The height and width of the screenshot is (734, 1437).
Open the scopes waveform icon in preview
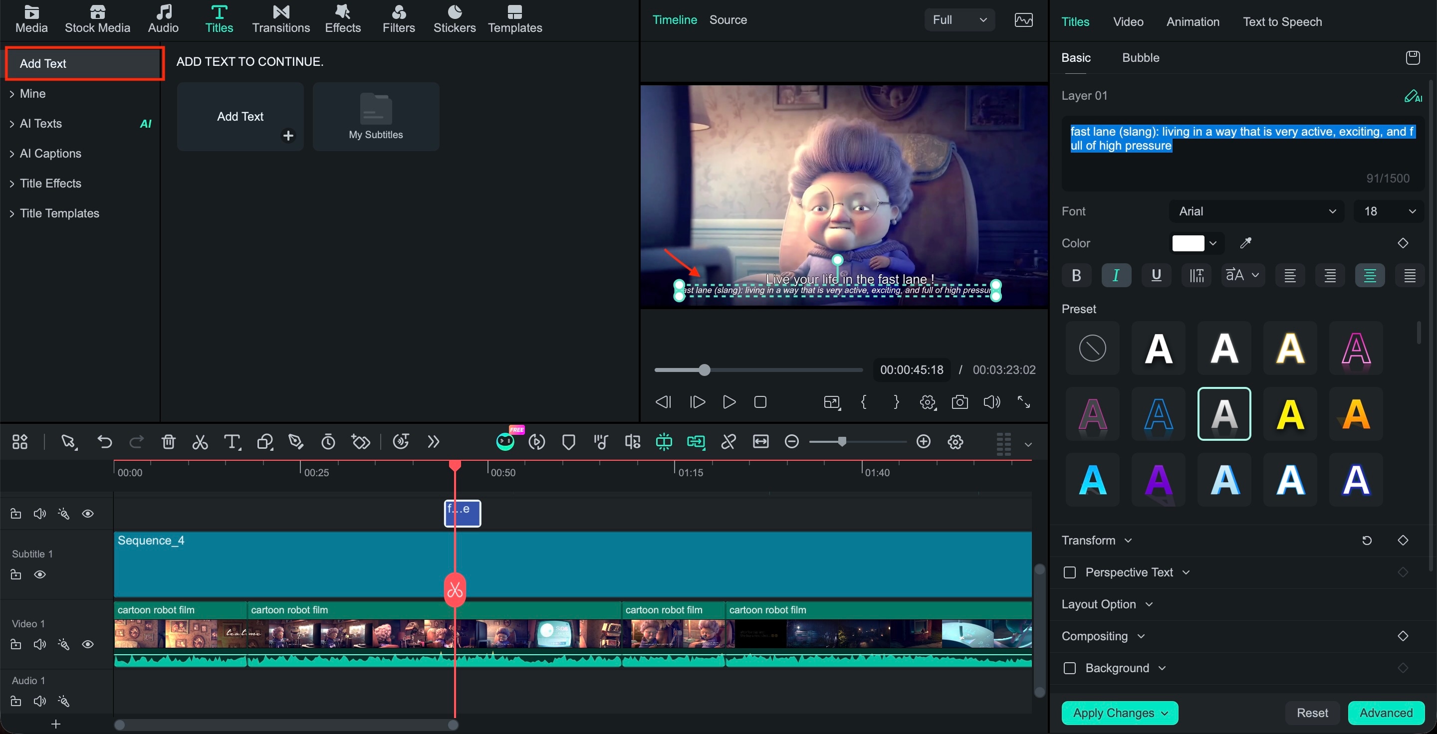coord(1023,20)
